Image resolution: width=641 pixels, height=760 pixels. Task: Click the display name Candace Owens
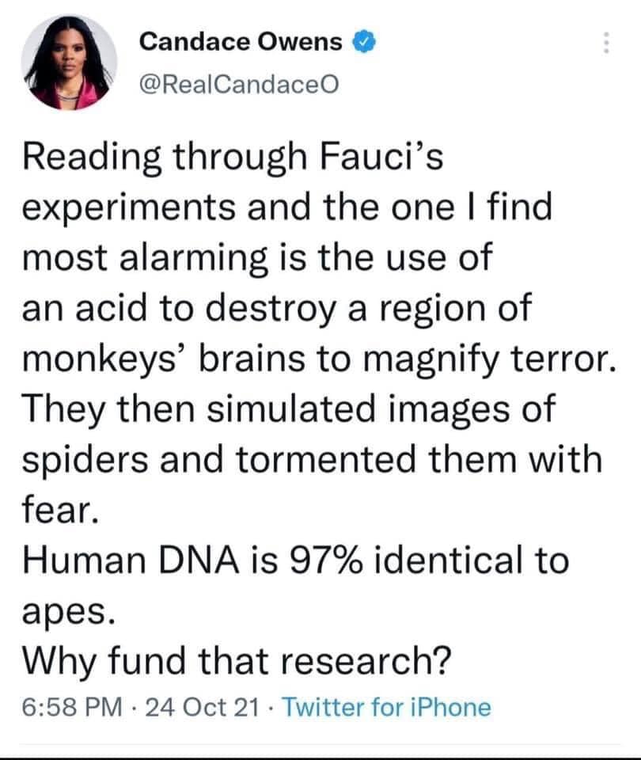point(241,42)
